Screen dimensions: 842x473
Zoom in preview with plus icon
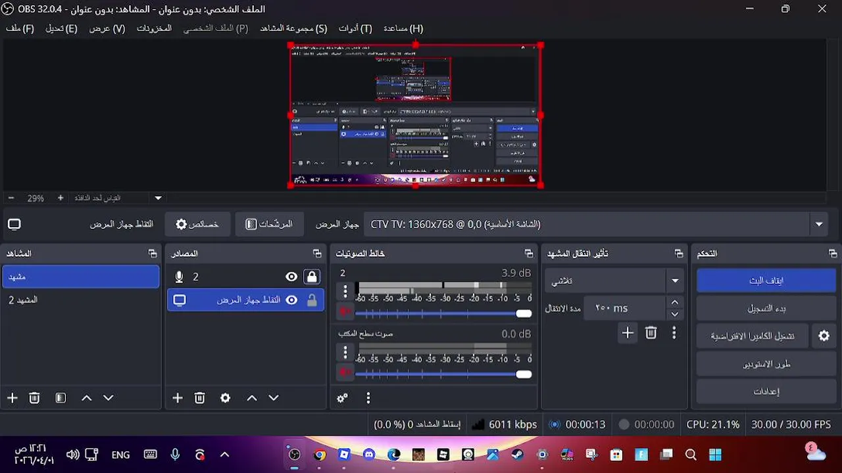click(61, 198)
